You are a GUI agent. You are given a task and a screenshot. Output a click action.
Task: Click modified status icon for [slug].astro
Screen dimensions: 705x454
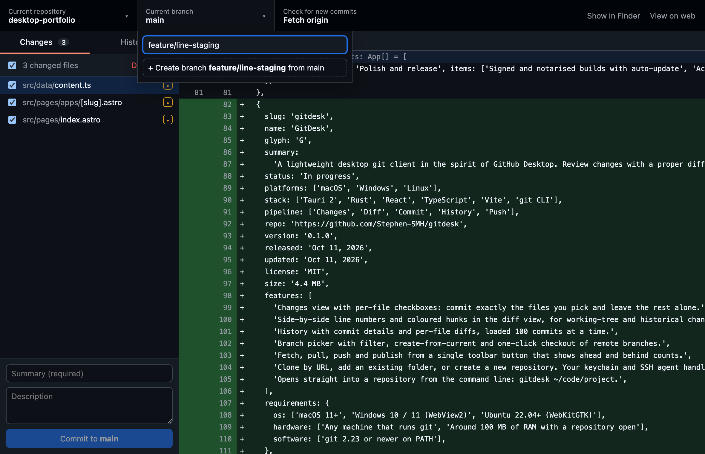pos(168,102)
